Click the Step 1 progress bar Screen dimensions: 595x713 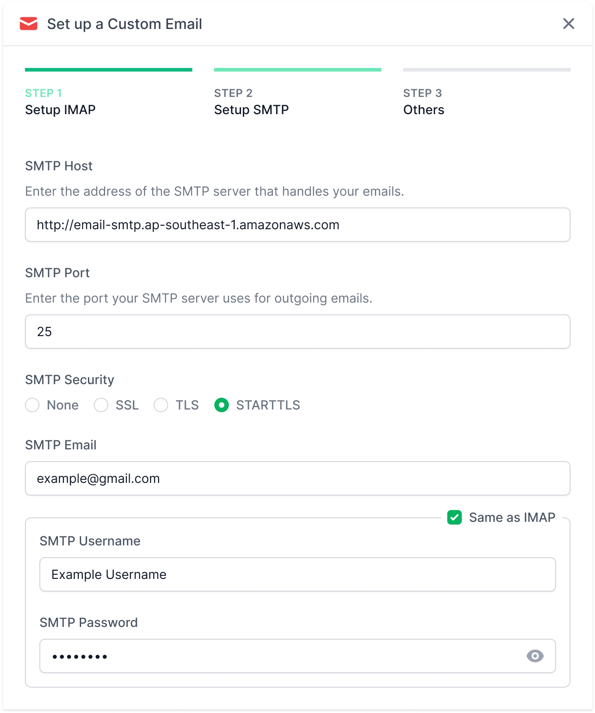[x=109, y=70]
